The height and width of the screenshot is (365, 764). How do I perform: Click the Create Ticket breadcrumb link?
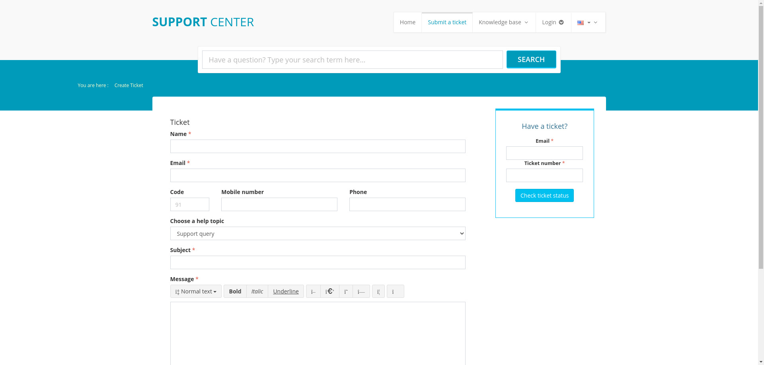click(x=129, y=85)
